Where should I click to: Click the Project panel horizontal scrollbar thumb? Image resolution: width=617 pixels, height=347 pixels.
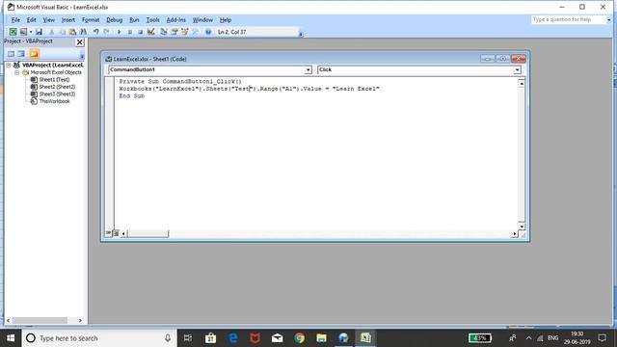[x=39, y=320]
